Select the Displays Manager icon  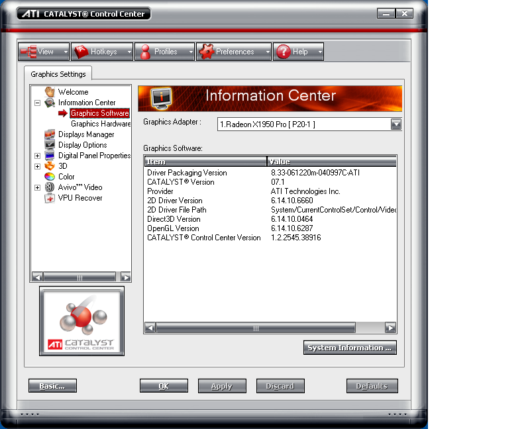click(50, 134)
